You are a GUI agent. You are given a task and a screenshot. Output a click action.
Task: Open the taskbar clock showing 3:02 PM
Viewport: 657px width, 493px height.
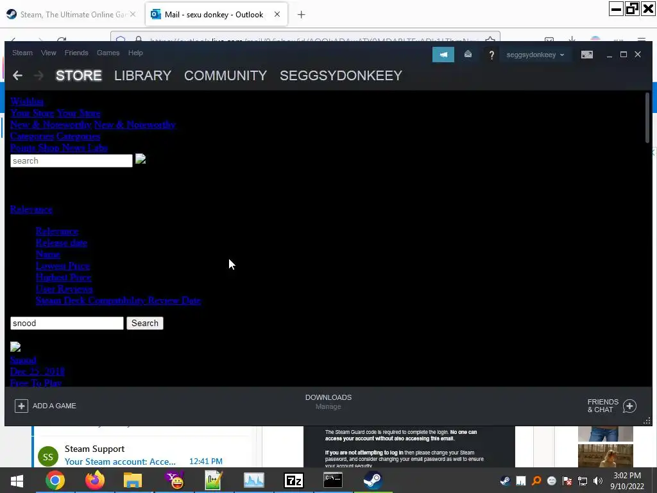click(x=627, y=481)
